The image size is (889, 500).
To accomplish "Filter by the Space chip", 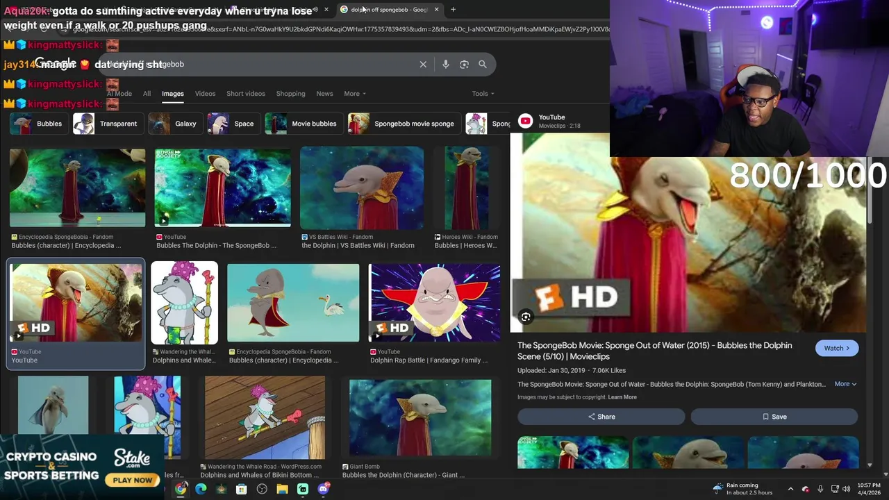I will click(x=233, y=124).
